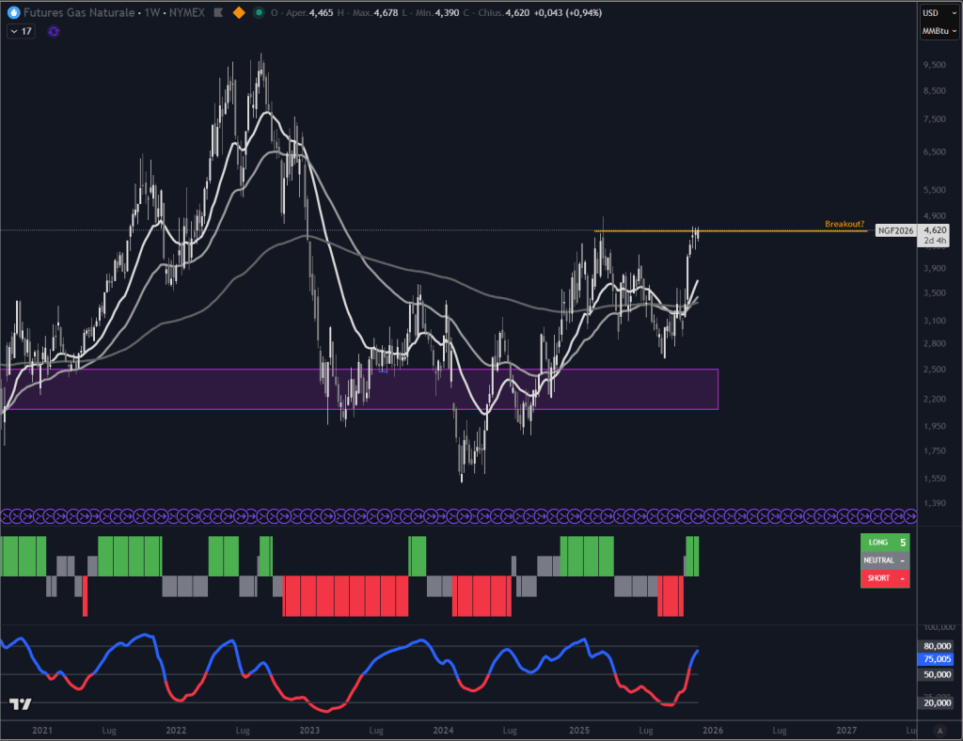This screenshot has width=963, height=741.
Task: Click the orange Breakout? text label
Action: point(845,224)
